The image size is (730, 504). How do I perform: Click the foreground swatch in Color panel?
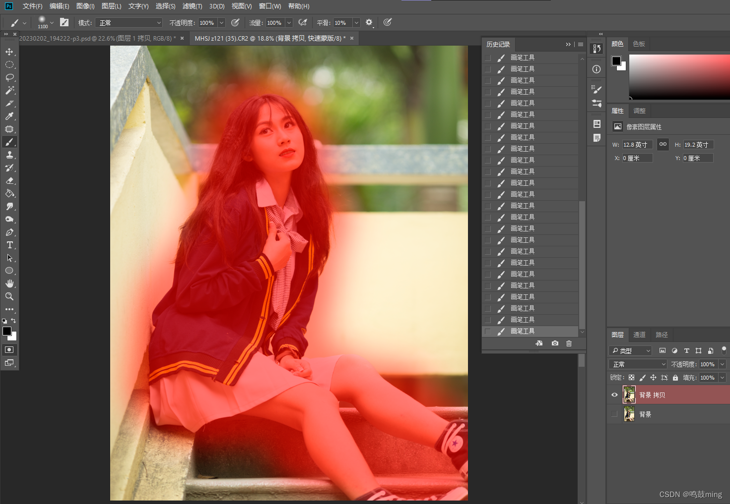tap(616, 61)
